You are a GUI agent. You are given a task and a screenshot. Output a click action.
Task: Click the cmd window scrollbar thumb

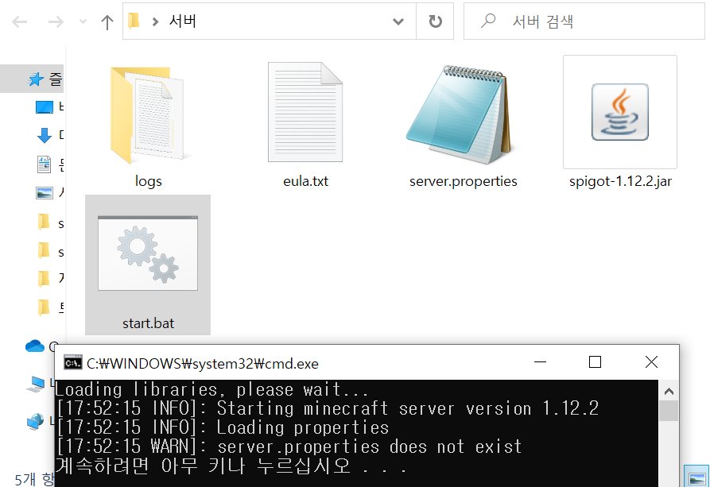[669, 411]
